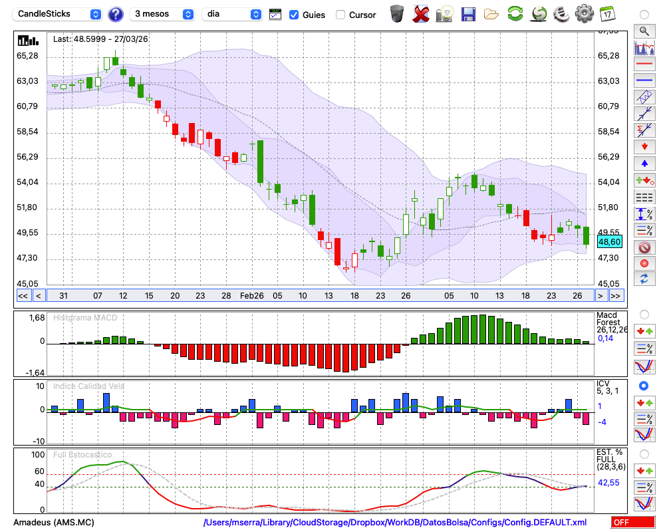The height and width of the screenshot is (532, 665).
Task: Click the green plus red arrow tool
Action: click(644, 181)
